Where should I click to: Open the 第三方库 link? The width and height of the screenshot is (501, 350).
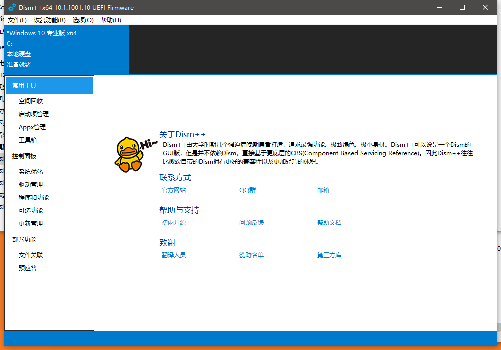pos(329,255)
